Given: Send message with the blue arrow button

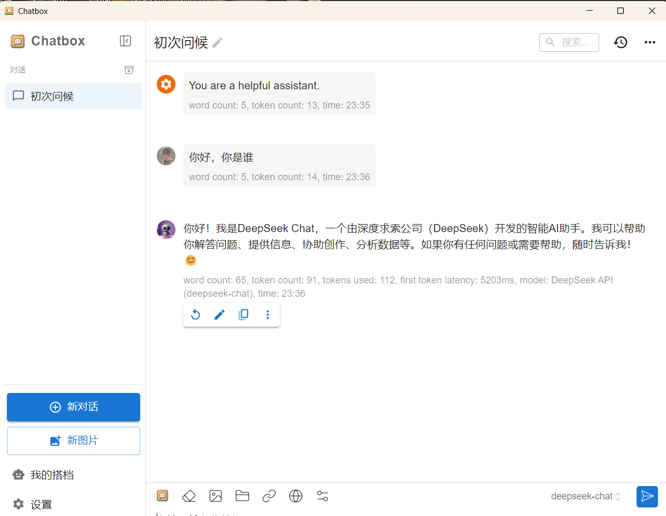Looking at the screenshot, I should tap(647, 496).
